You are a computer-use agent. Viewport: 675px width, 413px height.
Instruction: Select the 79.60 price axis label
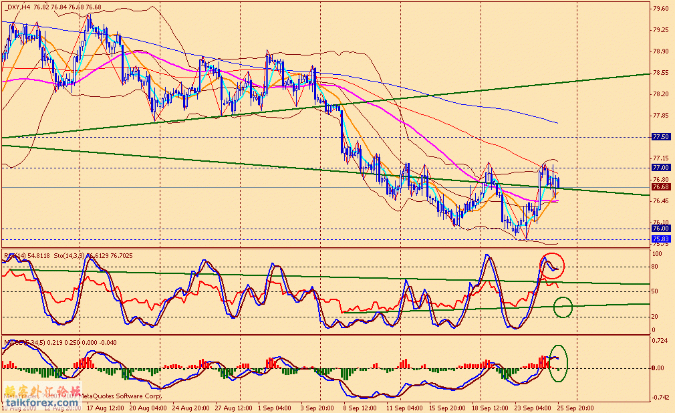coord(660,8)
